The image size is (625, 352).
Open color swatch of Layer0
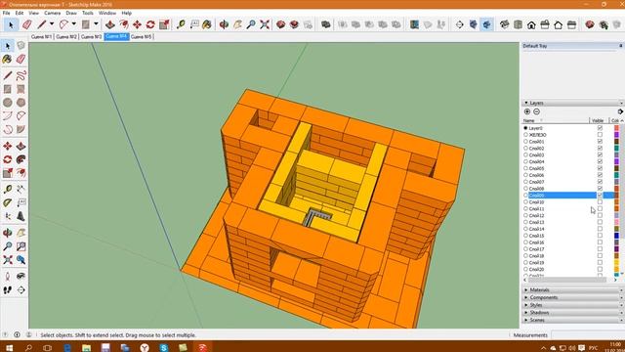pyautogui.click(x=616, y=128)
